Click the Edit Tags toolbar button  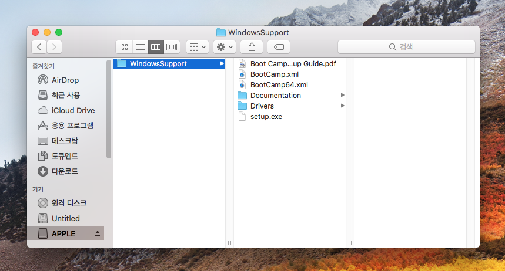point(279,47)
